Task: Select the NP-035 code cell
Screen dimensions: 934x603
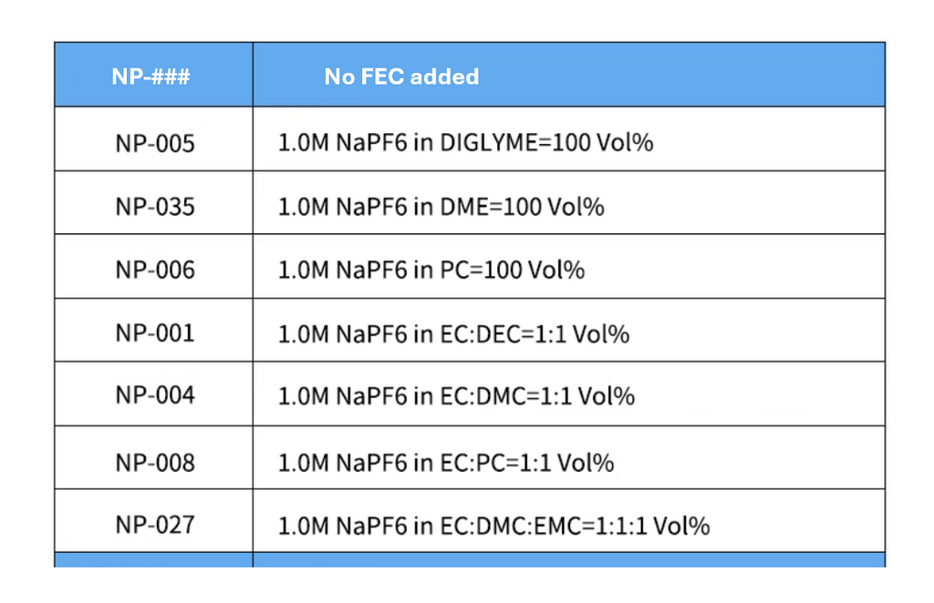Action: pyautogui.click(x=155, y=207)
